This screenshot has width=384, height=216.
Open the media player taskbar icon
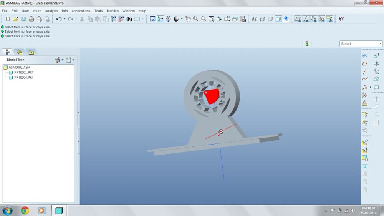click(x=41, y=211)
